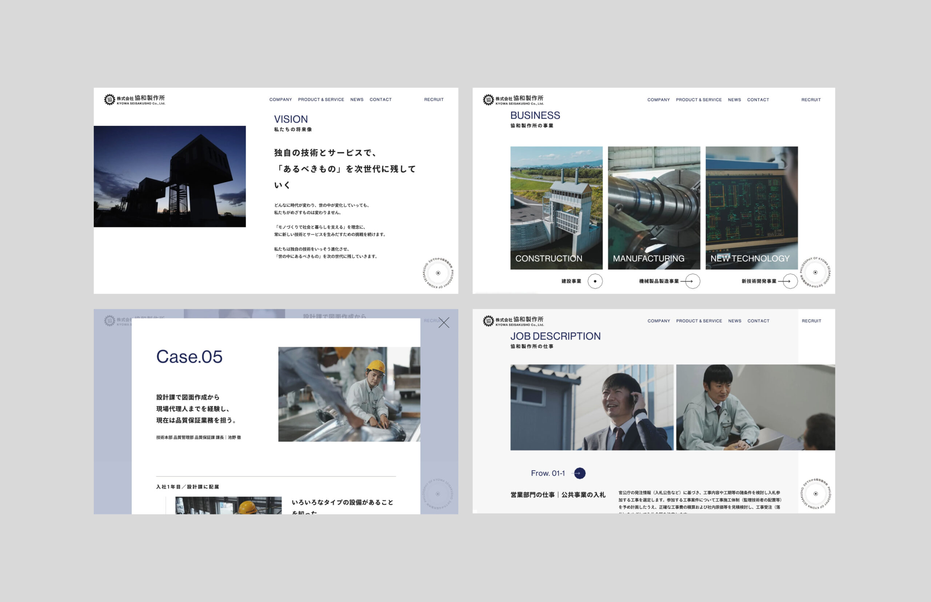931x602 pixels.
Task: Click dark arrow button next to Frow. 01-1
Action: click(580, 473)
